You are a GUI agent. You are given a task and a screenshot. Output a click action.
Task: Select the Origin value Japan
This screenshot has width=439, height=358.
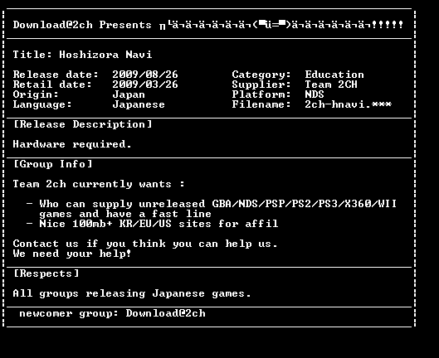pyautogui.click(x=129, y=94)
